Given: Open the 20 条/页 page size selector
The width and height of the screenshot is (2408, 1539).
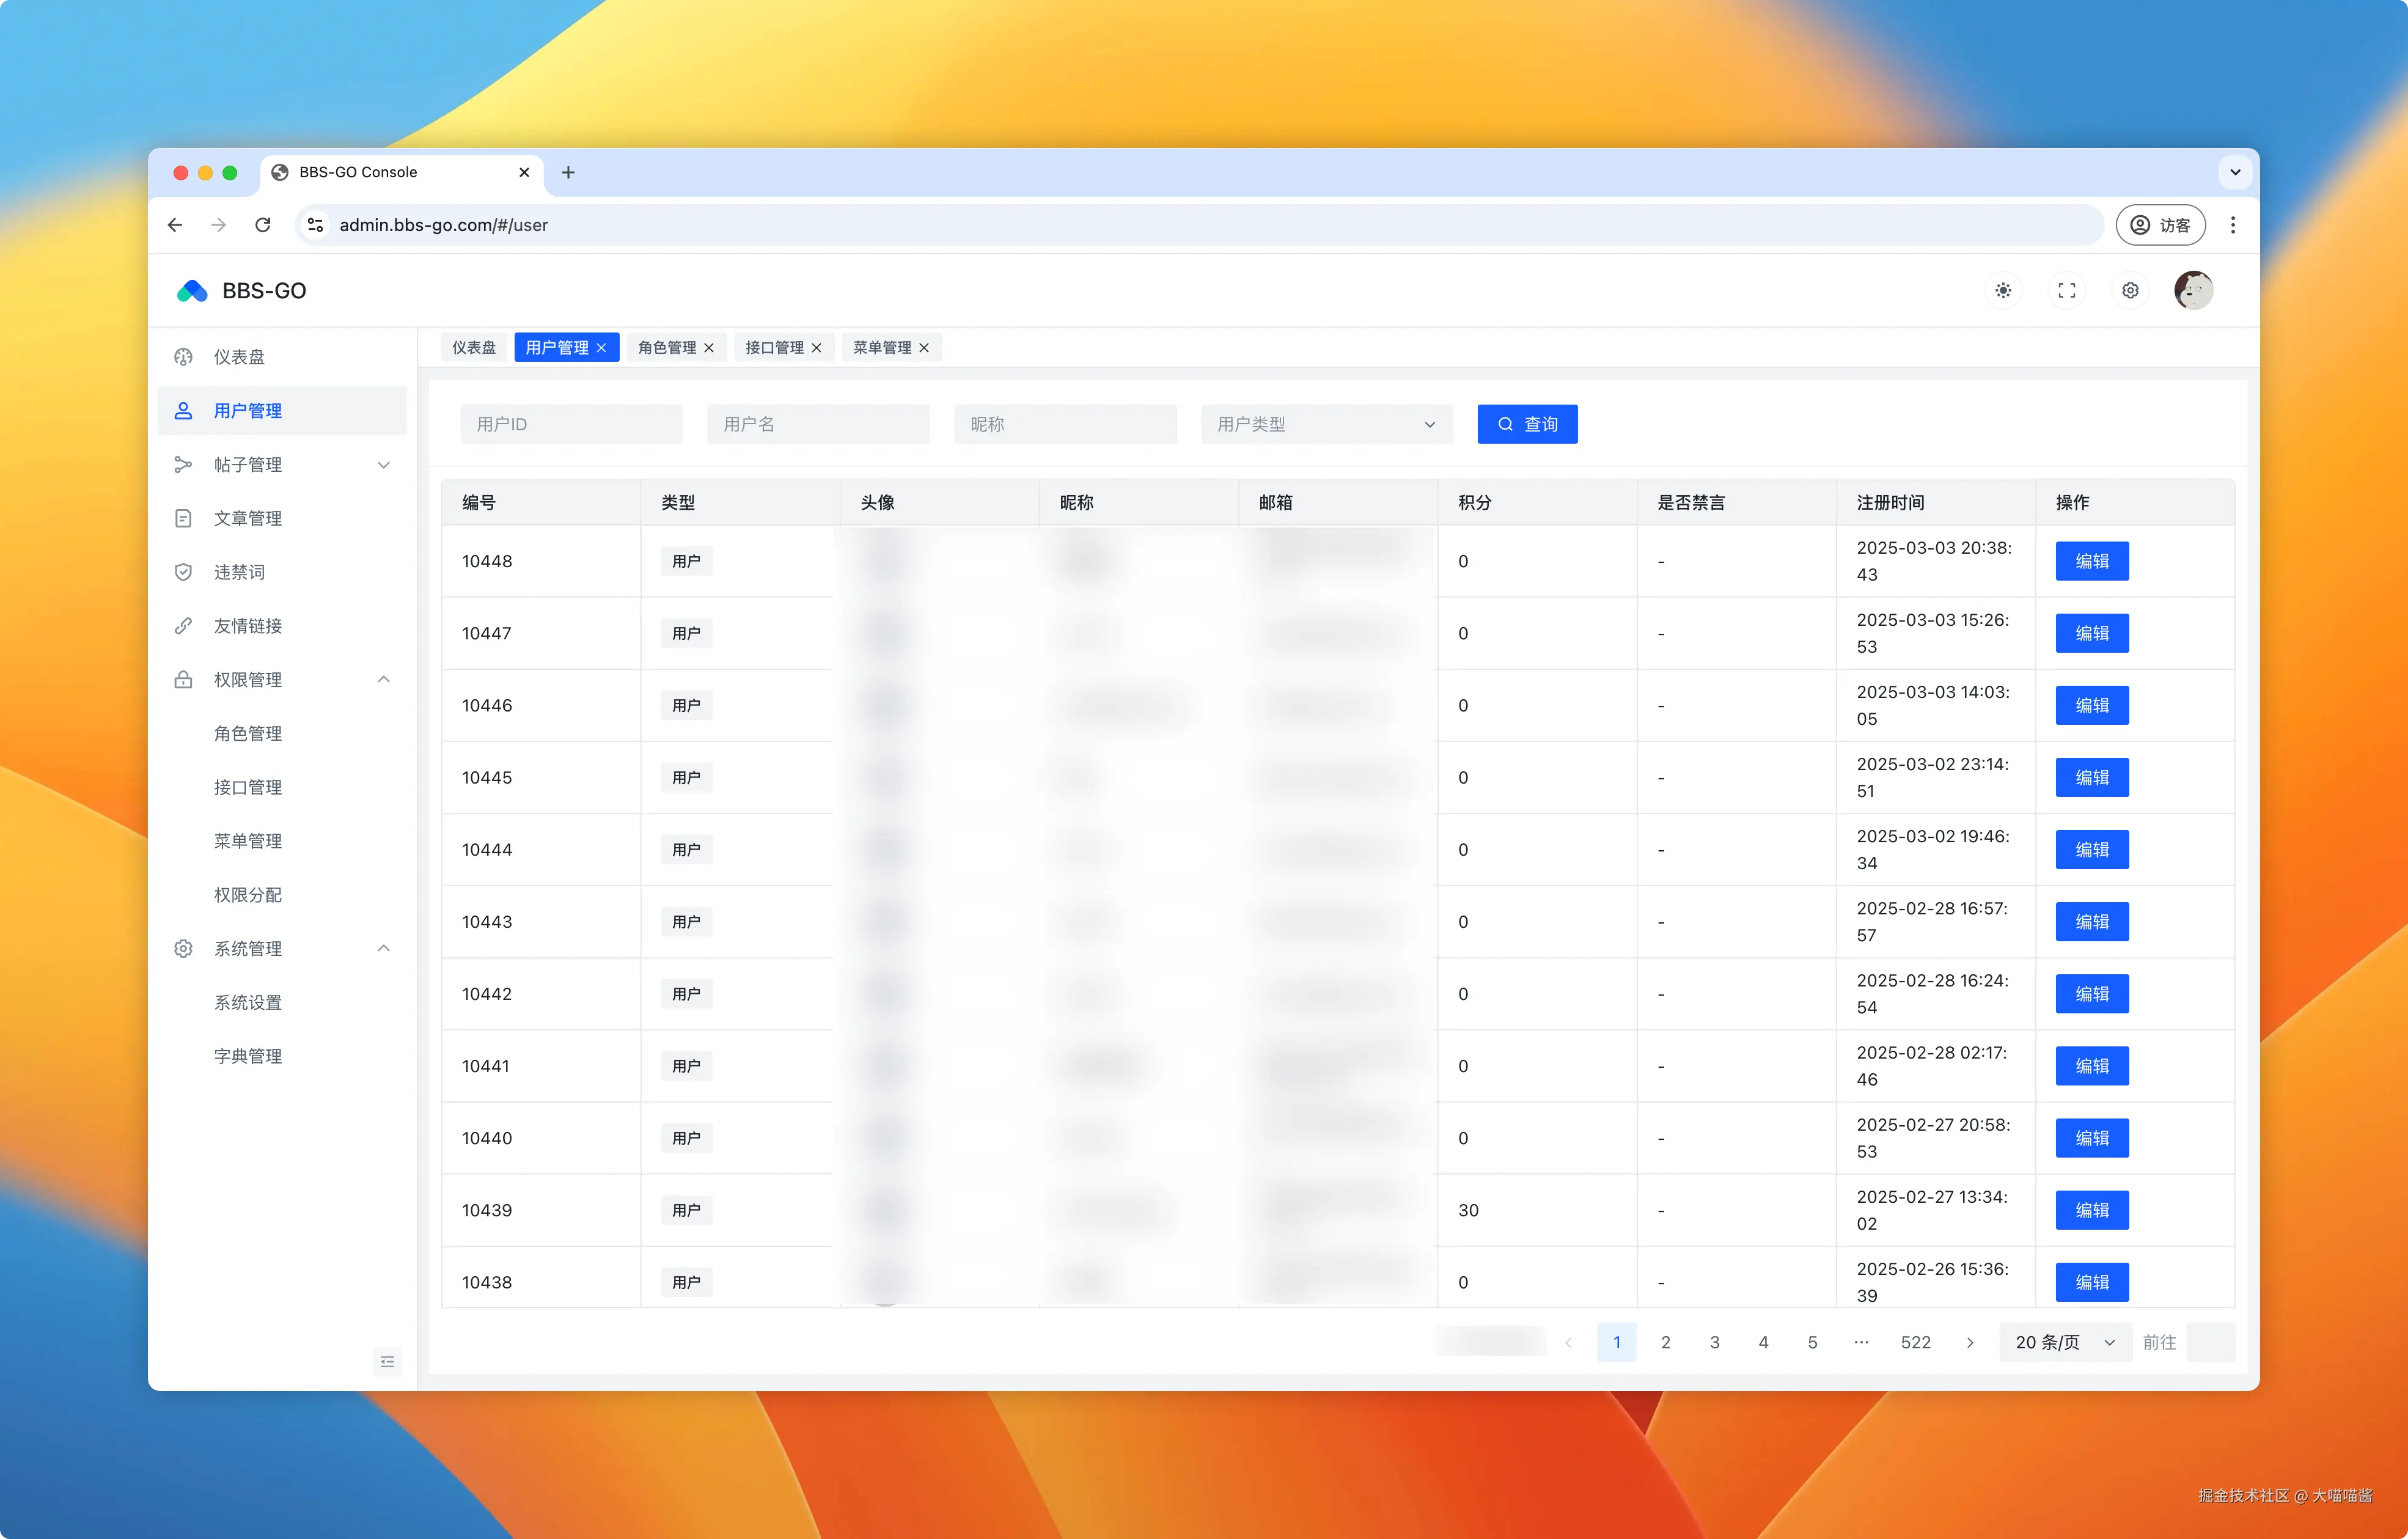Looking at the screenshot, I should point(2064,1342).
